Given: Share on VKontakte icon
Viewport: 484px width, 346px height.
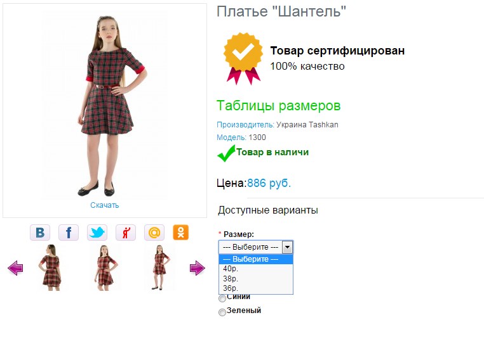Looking at the screenshot, I should point(40,233).
